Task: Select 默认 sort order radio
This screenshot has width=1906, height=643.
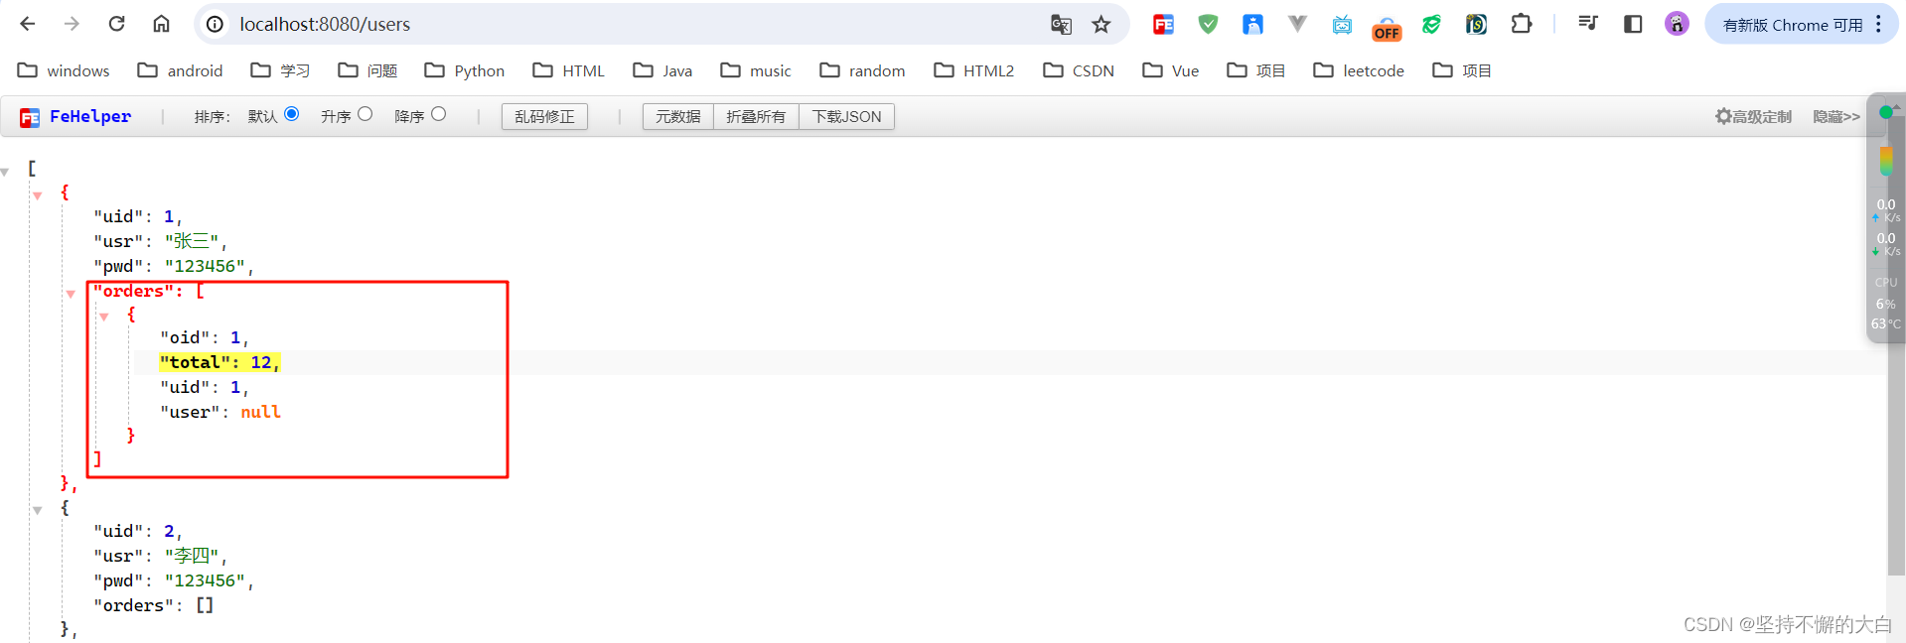Action: tap(292, 114)
